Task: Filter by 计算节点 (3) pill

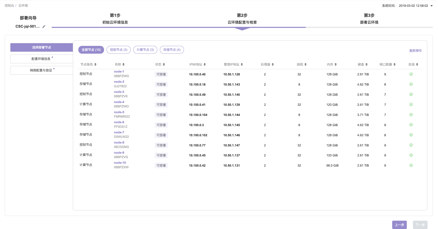Action: [145, 50]
